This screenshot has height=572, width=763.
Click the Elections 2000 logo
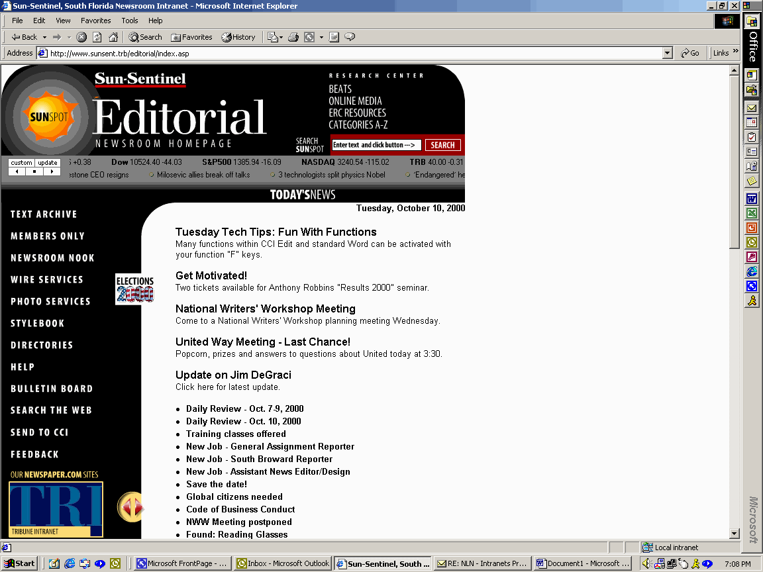click(135, 289)
